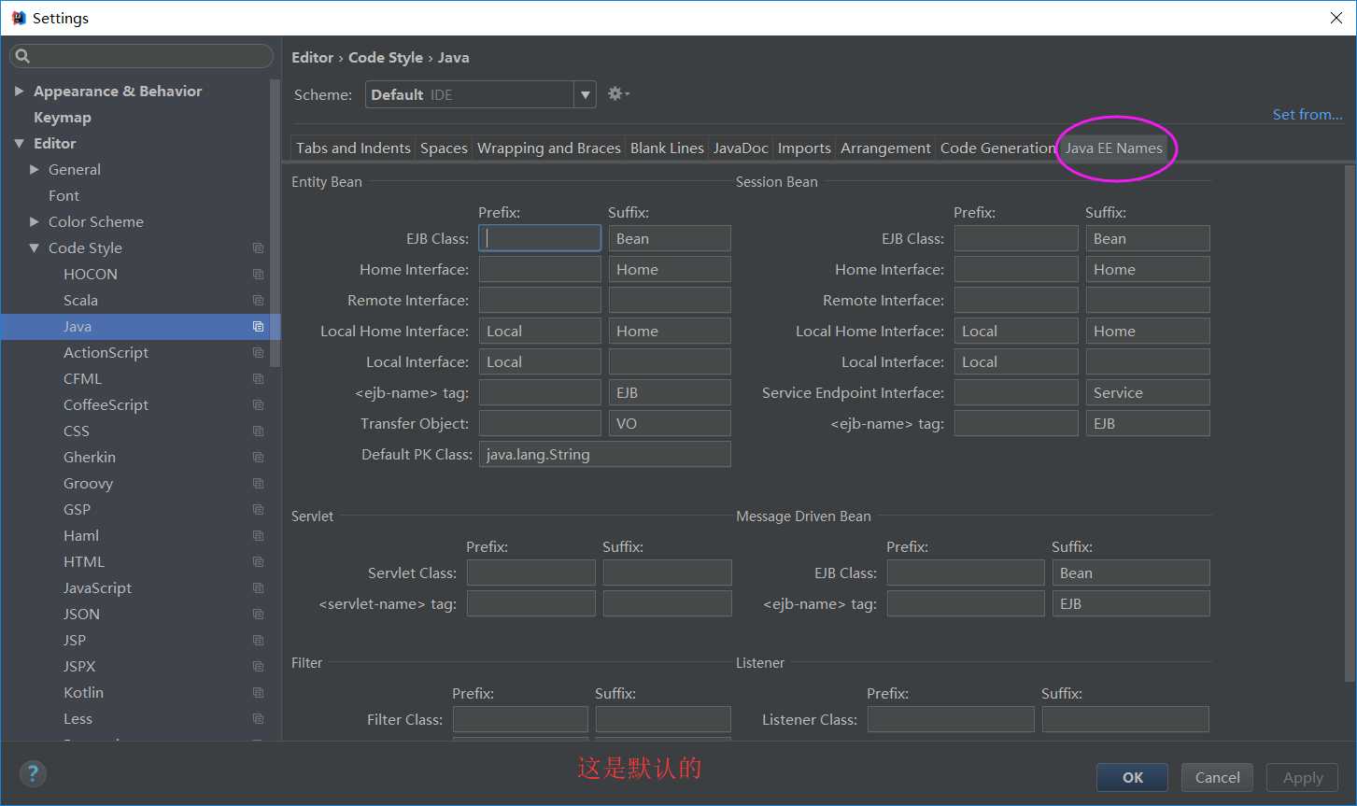Click the copy icon beside HOCON
The image size is (1357, 806).
[x=259, y=274]
